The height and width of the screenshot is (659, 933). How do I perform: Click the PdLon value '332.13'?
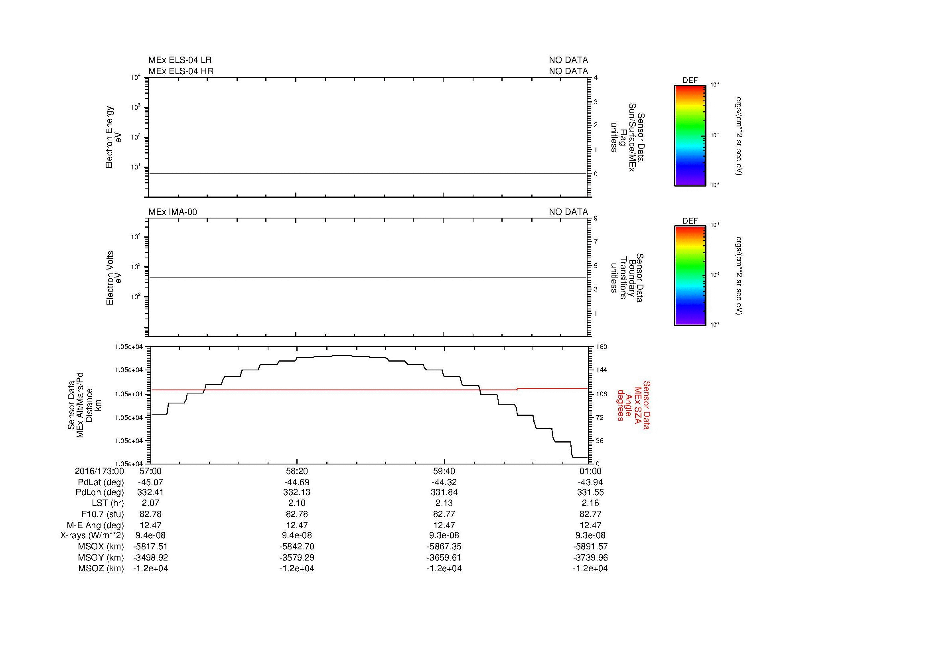click(x=297, y=492)
